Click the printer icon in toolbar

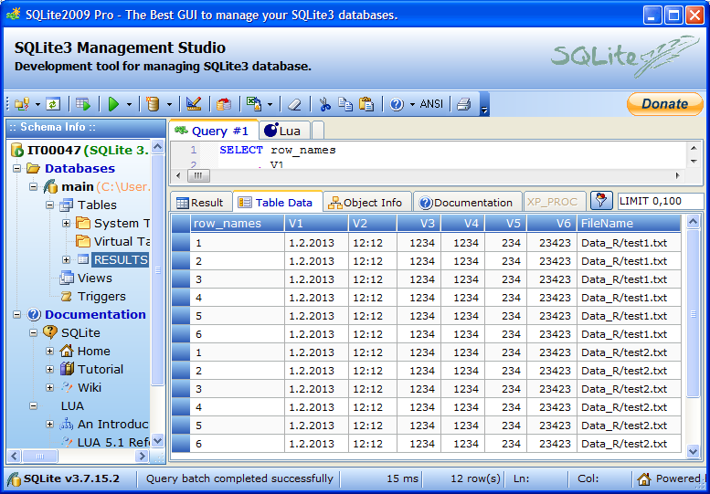(x=463, y=104)
